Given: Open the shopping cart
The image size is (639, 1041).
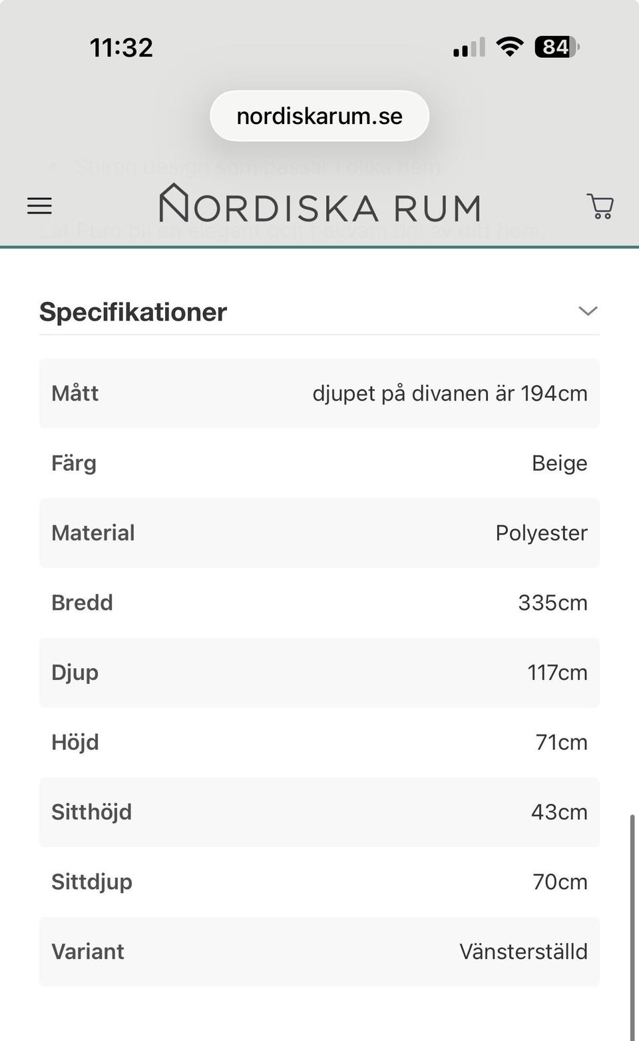Looking at the screenshot, I should [600, 206].
